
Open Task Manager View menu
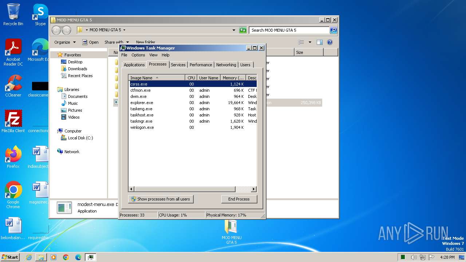point(153,55)
